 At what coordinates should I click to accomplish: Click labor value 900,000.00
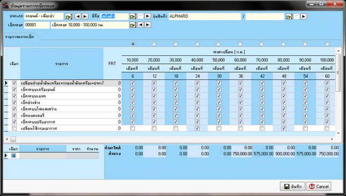pyautogui.click(x=284, y=154)
